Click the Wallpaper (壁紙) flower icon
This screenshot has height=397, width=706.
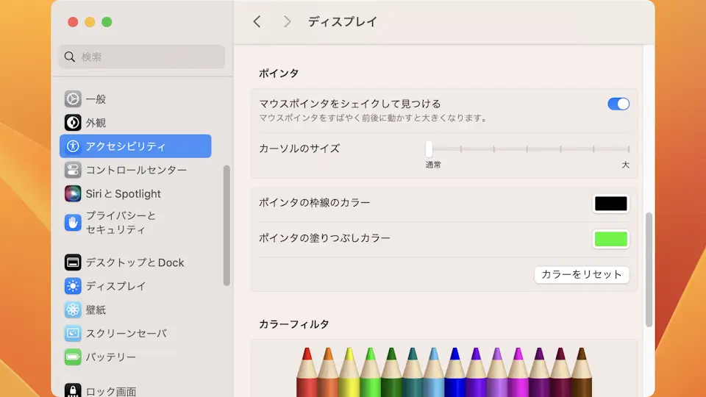[x=73, y=310]
